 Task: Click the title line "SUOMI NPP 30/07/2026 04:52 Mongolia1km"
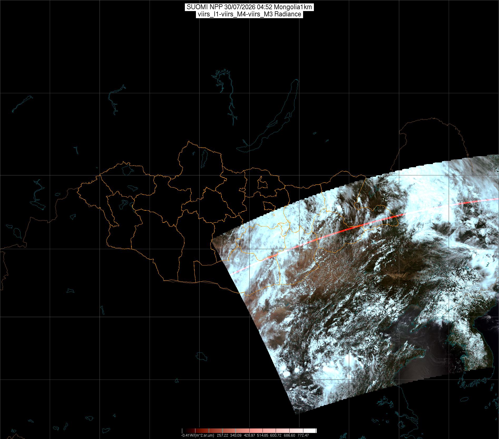(x=249, y=7)
